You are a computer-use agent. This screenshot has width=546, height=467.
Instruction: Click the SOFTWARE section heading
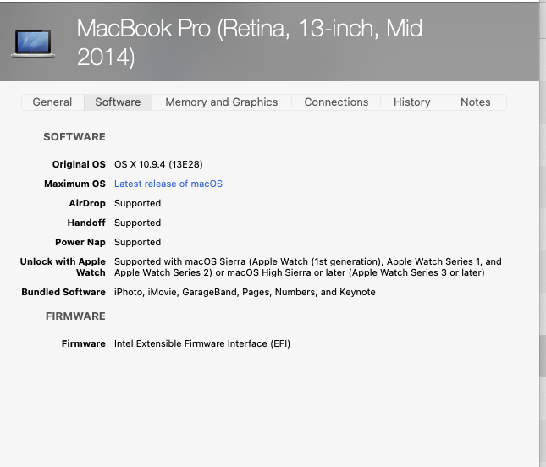coord(74,137)
